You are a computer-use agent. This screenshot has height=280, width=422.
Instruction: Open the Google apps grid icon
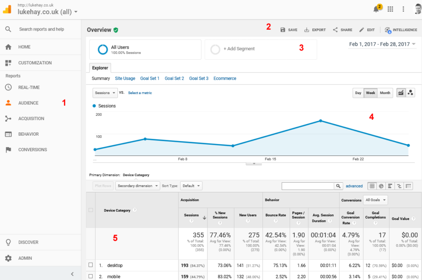tap(390, 9)
